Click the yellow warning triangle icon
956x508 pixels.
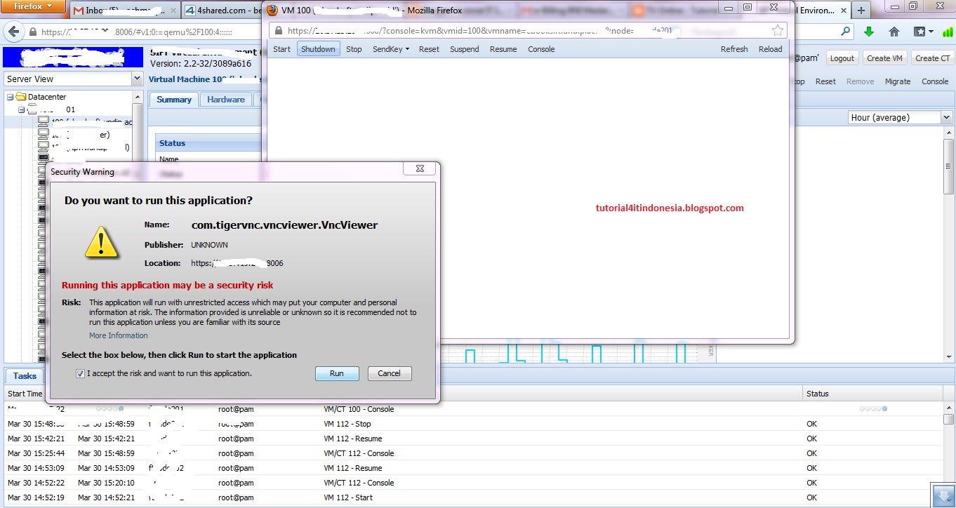(x=102, y=242)
